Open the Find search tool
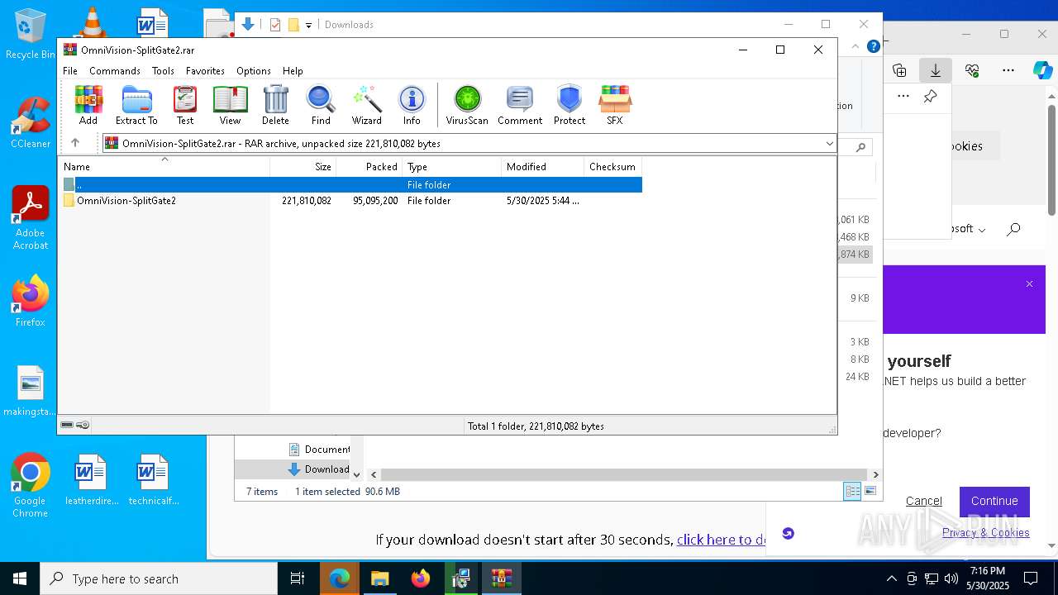This screenshot has height=595, width=1058. click(321, 105)
